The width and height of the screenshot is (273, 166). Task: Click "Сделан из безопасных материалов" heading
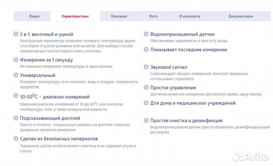tap(58, 138)
